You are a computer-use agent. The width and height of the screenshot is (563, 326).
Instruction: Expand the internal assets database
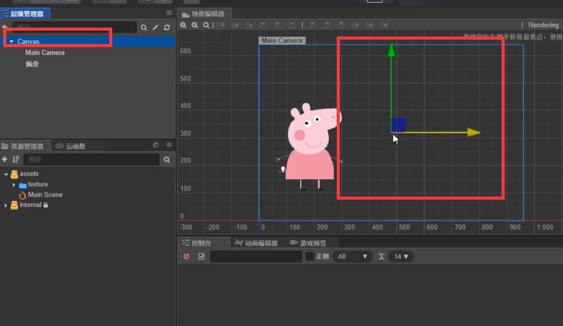click(x=6, y=205)
